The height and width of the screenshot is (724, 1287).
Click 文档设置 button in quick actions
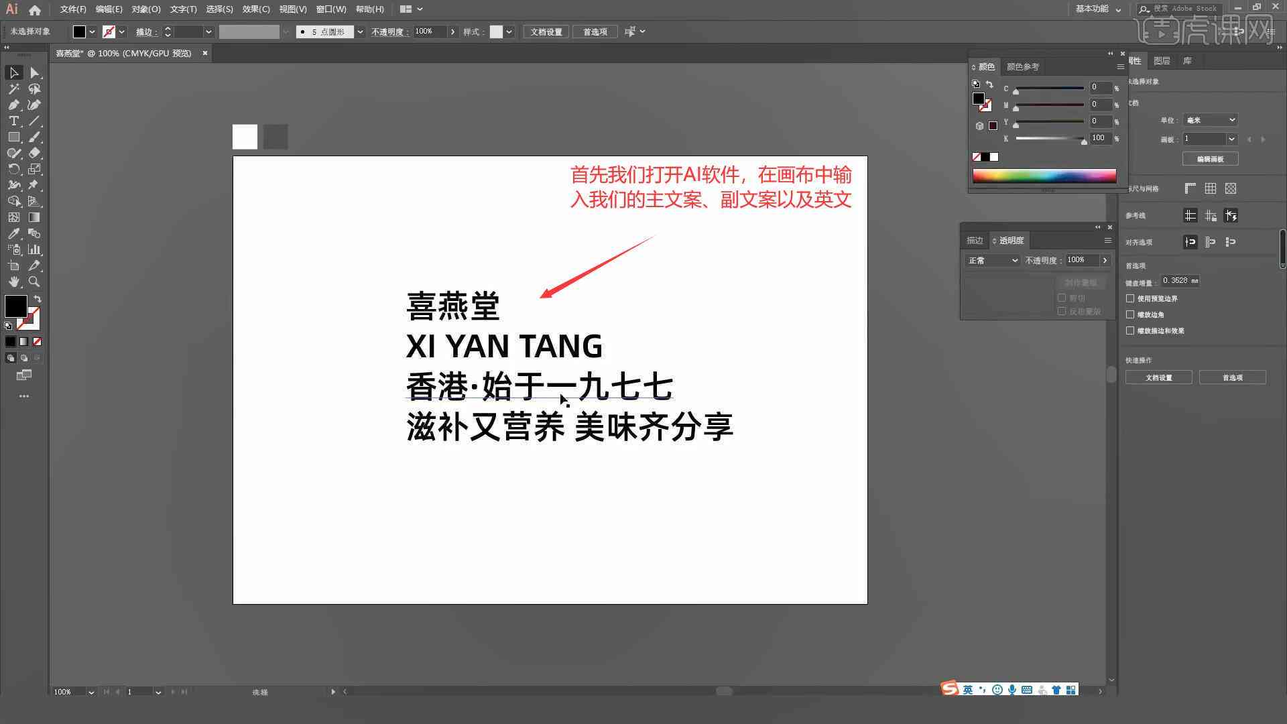pos(1160,377)
